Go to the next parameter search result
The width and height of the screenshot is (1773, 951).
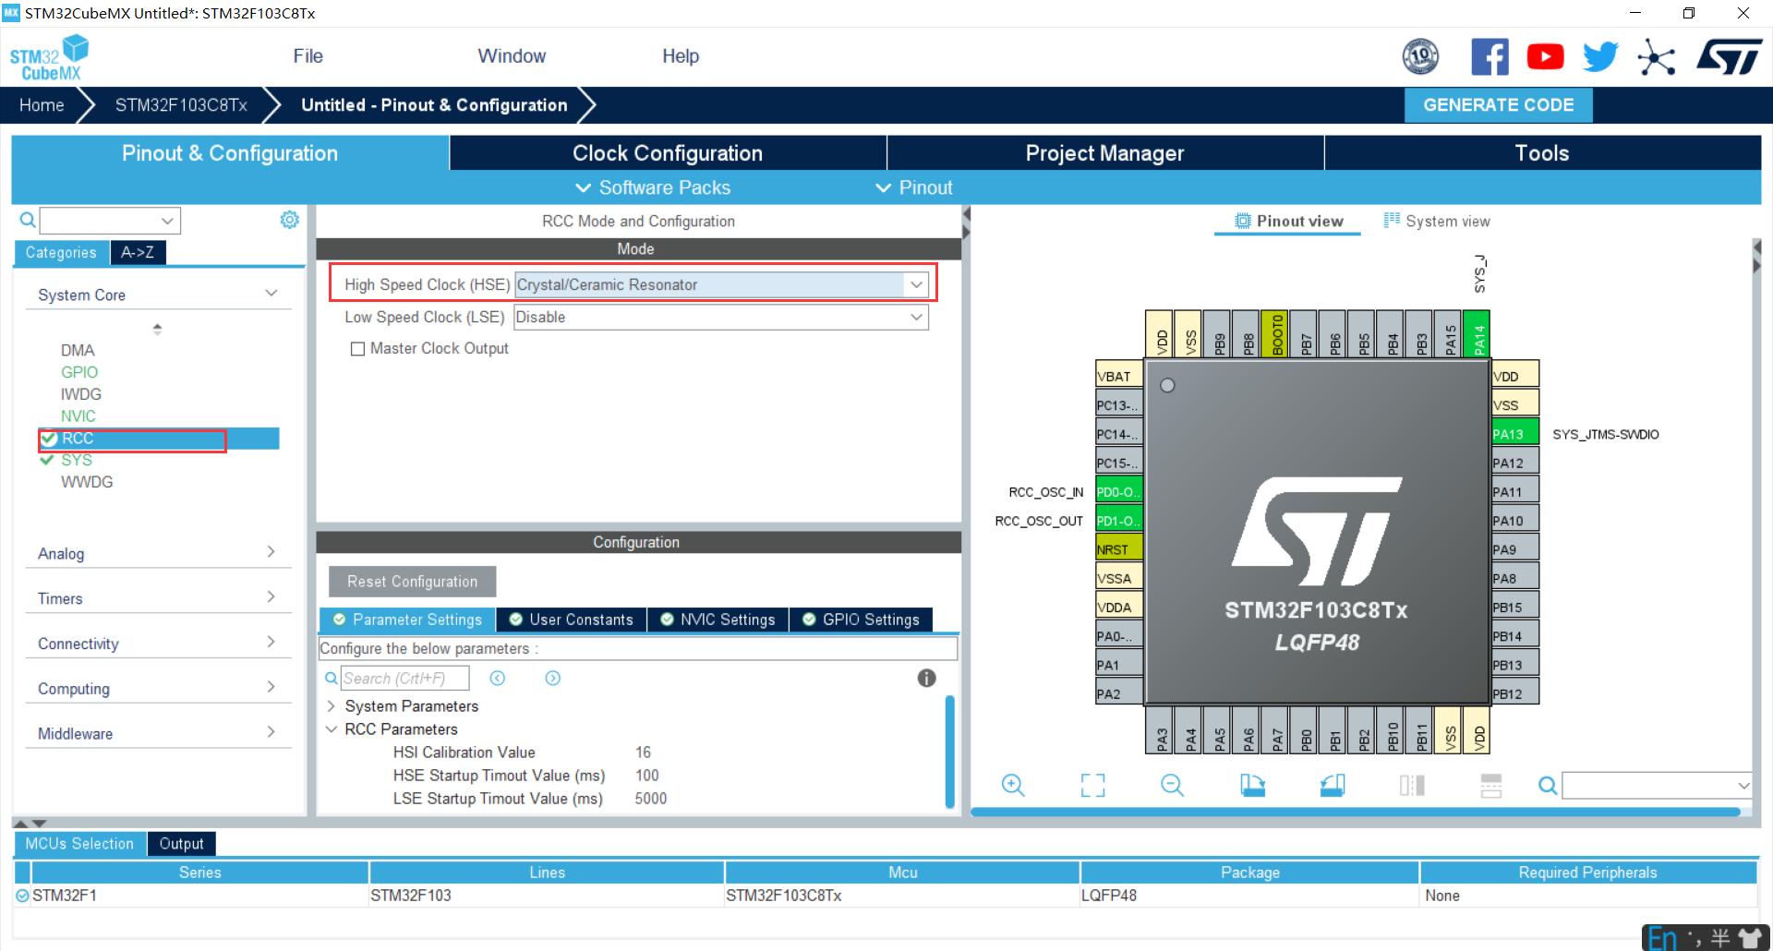553,679
